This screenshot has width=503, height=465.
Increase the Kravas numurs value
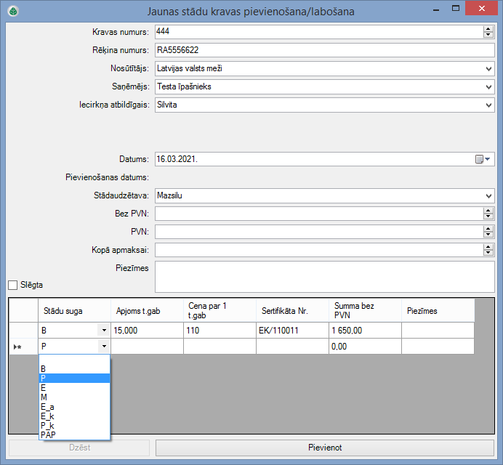(x=488, y=29)
